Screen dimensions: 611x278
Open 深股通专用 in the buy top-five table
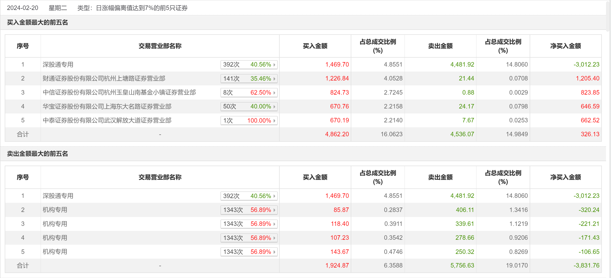click(x=58, y=65)
